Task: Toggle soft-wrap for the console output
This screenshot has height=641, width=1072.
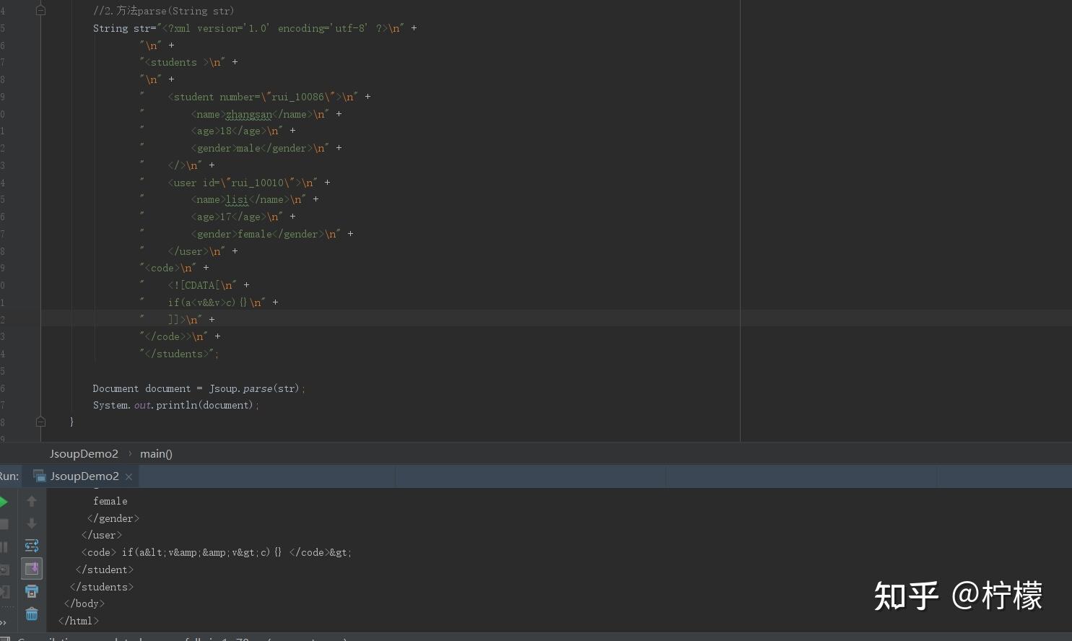Action: point(32,546)
